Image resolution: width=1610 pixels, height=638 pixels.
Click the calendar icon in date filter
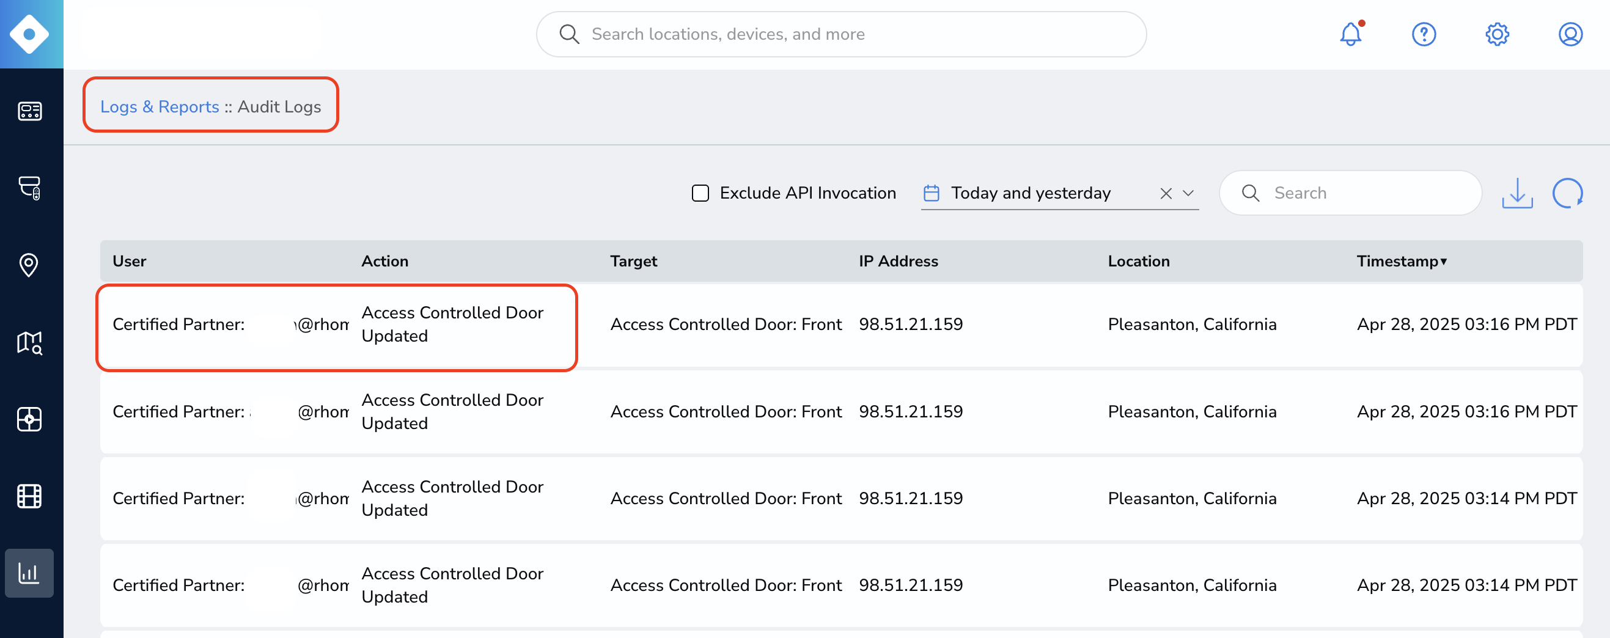click(932, 193)
